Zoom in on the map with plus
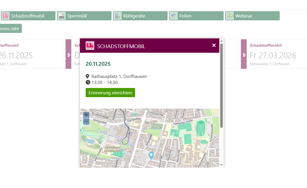 [86, 115]
